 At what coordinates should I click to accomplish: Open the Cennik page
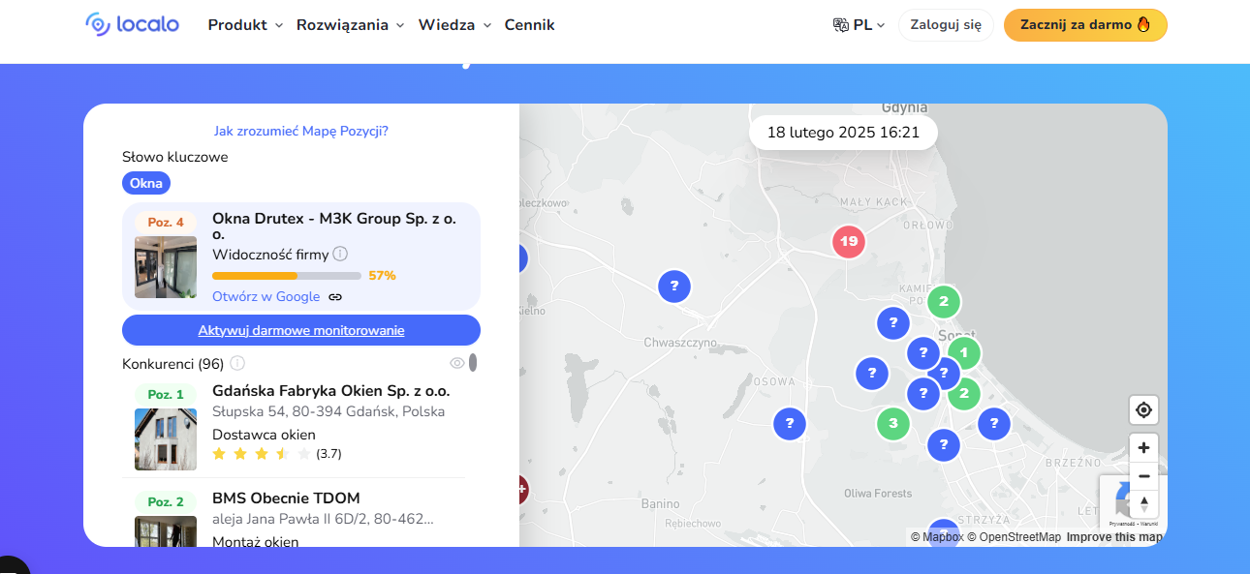coord(529,25)
